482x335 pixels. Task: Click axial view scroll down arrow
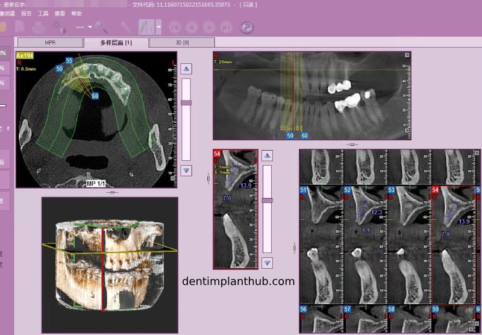186,171
